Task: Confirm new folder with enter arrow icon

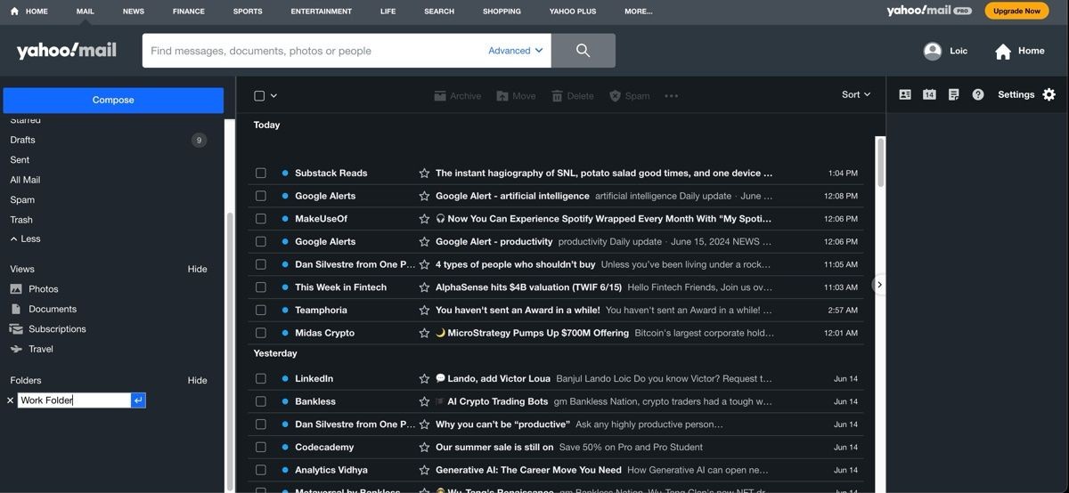Action: 138,400
